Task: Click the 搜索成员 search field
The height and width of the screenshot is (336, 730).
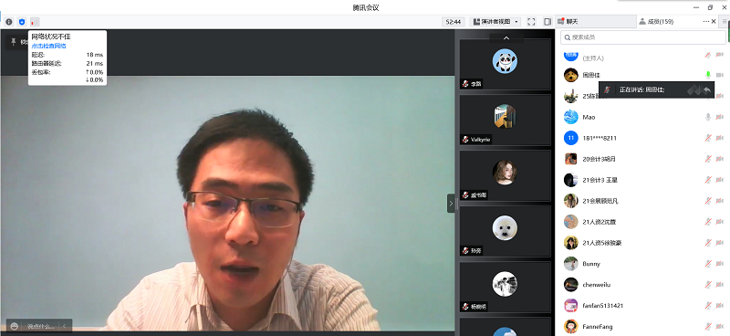Action: point(643,37)
